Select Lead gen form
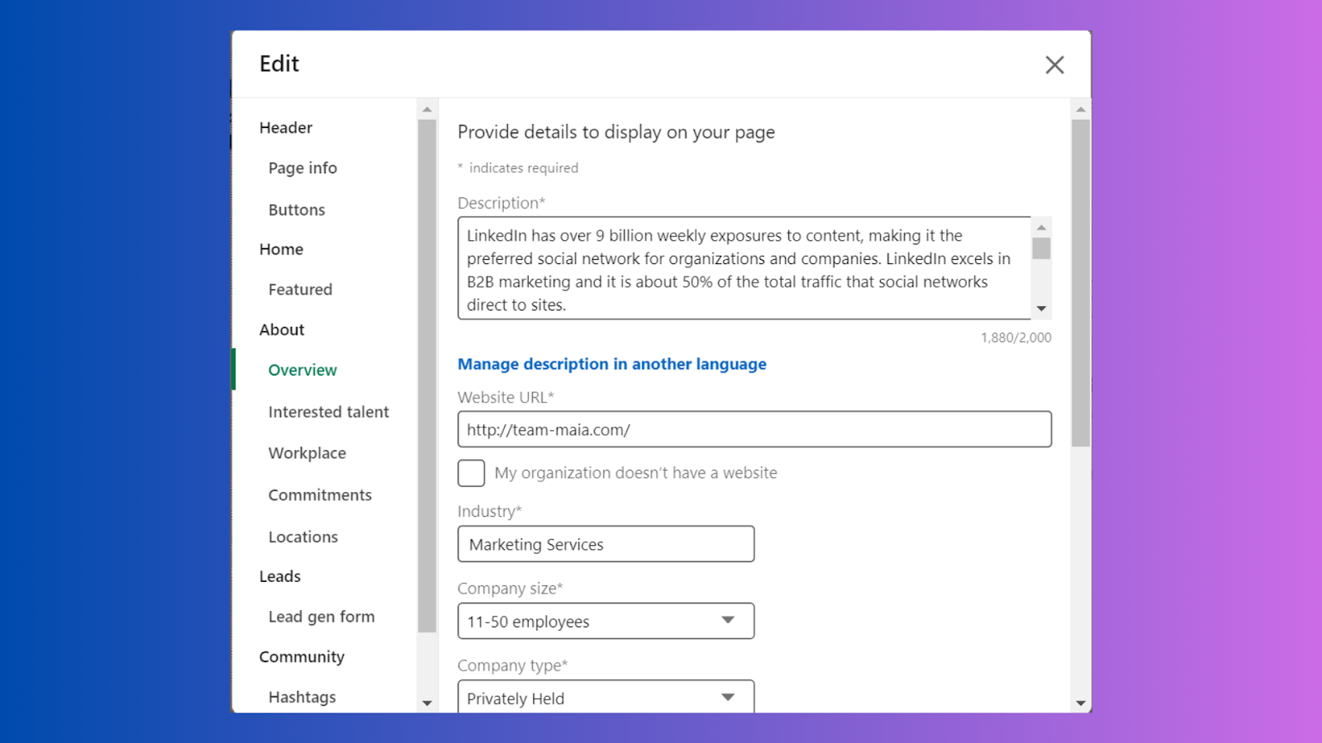The image size is (1322, 743). pyautogui.click(x=321, y=617)
